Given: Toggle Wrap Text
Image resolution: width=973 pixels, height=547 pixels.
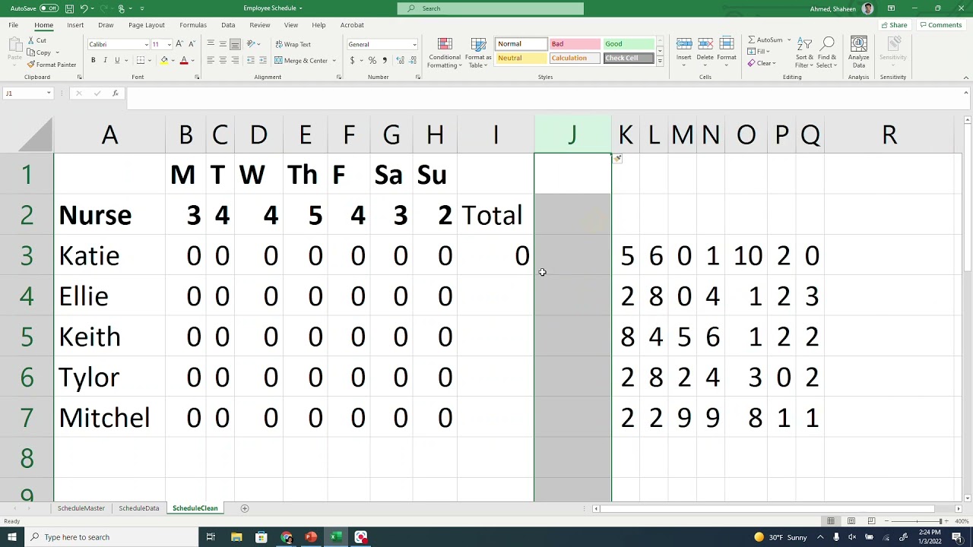Looking at the screenshot, I should tap(293, 44).
